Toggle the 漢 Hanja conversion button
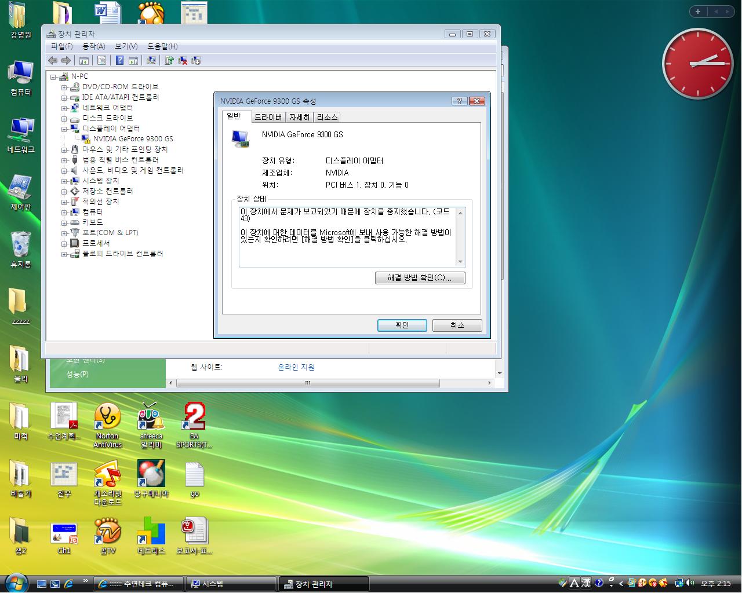The height and width of the screenshot is (593, 742). pyautogui.click(x=586, y=583)
